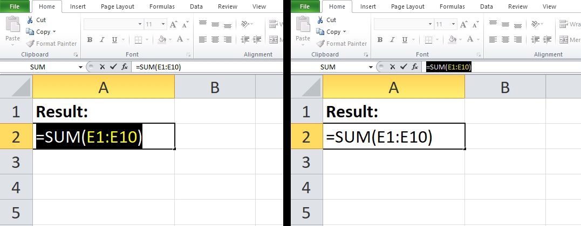Click Increase Font Size icon in right window
581x226 pixels.
click(x=464, y=24)
